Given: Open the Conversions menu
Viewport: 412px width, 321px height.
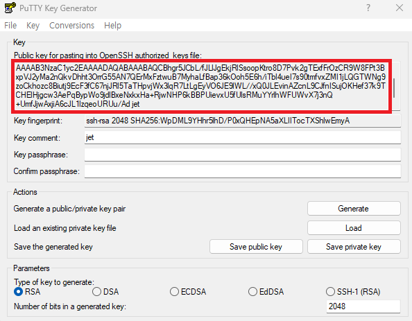Looking at the screenshot, I should 71,26.
